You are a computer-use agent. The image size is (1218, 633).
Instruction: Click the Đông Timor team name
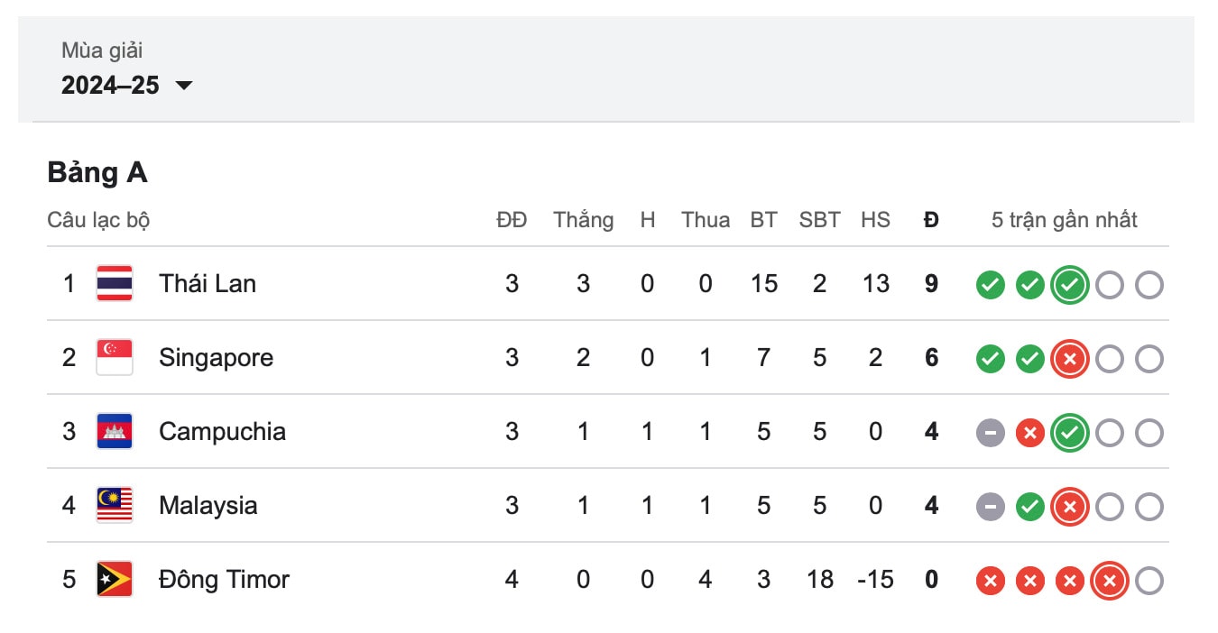(x=224, y=579)
